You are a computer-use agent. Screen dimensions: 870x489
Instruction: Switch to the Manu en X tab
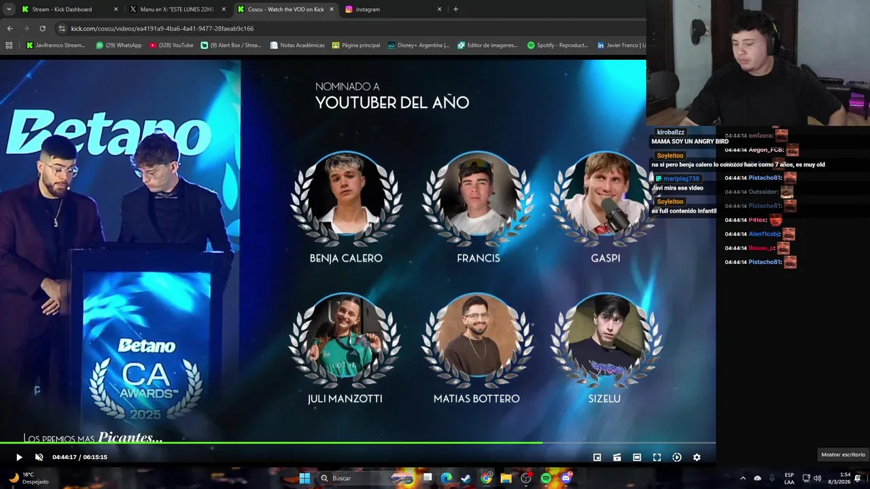177,10
